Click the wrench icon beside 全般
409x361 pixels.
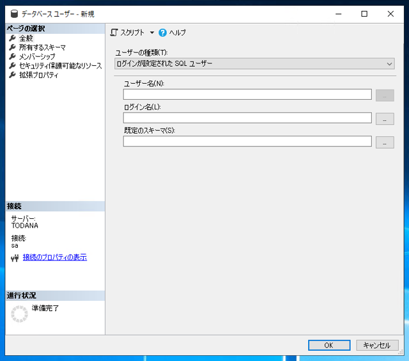(x=12, y=38)
